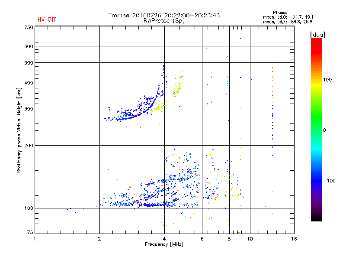Click the x-axis '4' tick label
The height and width of the screenshot is (260, 346).
point(164,239)
